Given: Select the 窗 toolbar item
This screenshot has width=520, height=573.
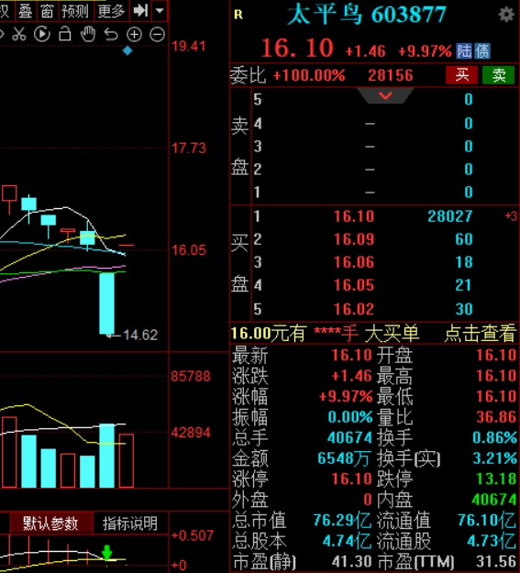Looking at the screenshot, I should point(47,11).
